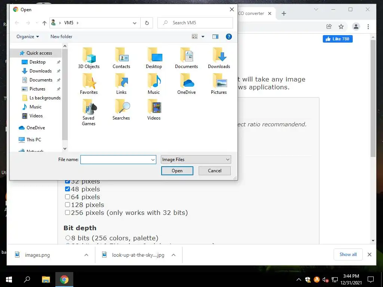Open File Explorer from taskbar
Screen dimensions: 383x287
point(46,280)
